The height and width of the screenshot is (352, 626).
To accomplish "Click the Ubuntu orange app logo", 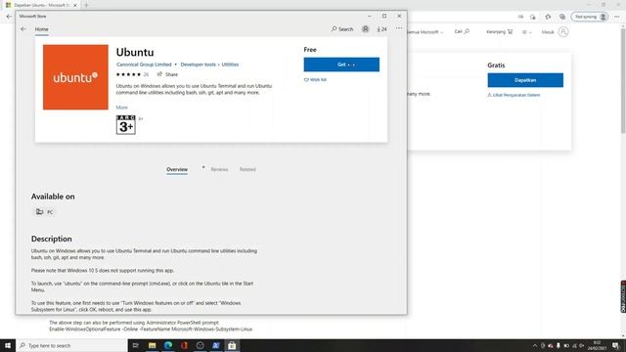I will click(75, 77).
